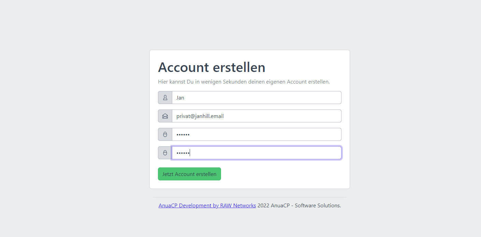The height and width of the screenshot is (237, 481).
Task: Click footer text 2022 AnuaCP - Software Solutions
Action: [299, 206]
